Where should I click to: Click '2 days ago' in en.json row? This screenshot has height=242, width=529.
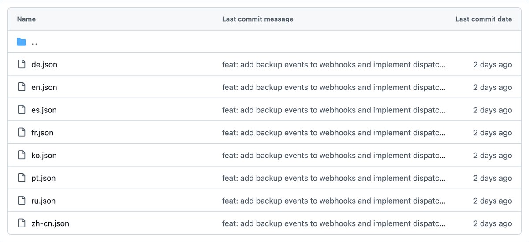click(493, 87)
